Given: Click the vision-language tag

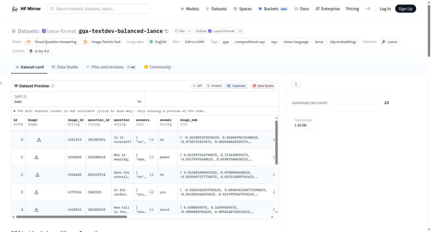Looking at the screenshot, I should coord(296,42).
